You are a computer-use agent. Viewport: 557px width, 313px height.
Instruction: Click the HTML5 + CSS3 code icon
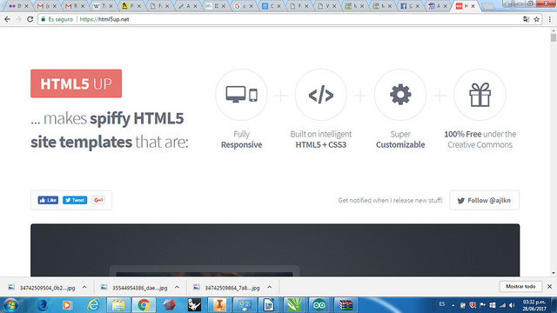click(321, 95)
